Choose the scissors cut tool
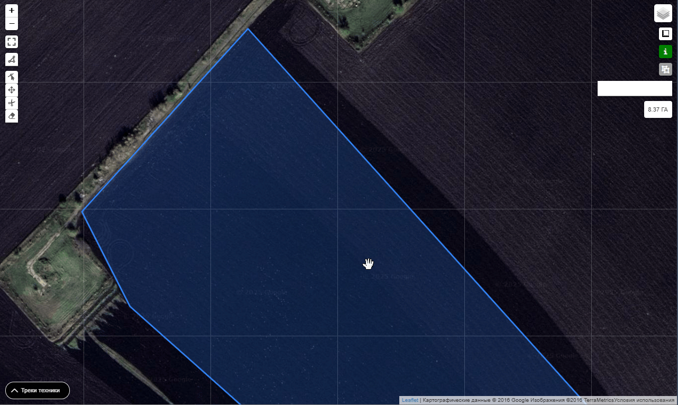Viewport: 678px width, 405px height. click(12, 103)
